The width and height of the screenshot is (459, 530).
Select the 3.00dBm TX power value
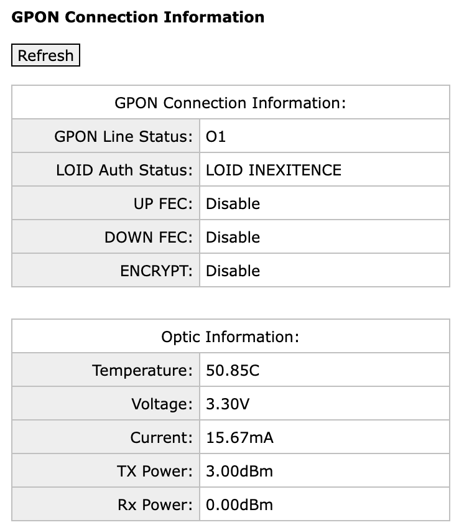pos(239,471)
